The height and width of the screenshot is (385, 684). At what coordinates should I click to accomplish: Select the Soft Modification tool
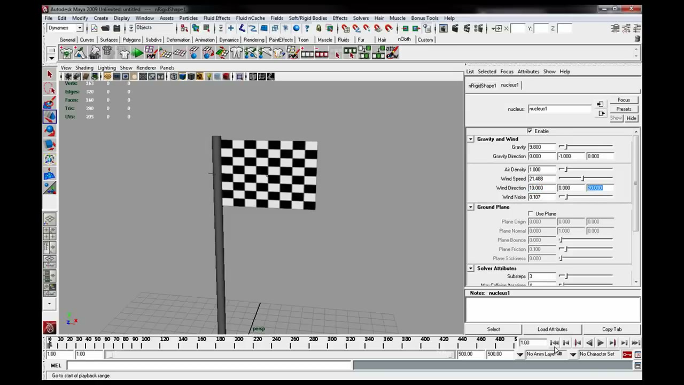click(50, 174)
